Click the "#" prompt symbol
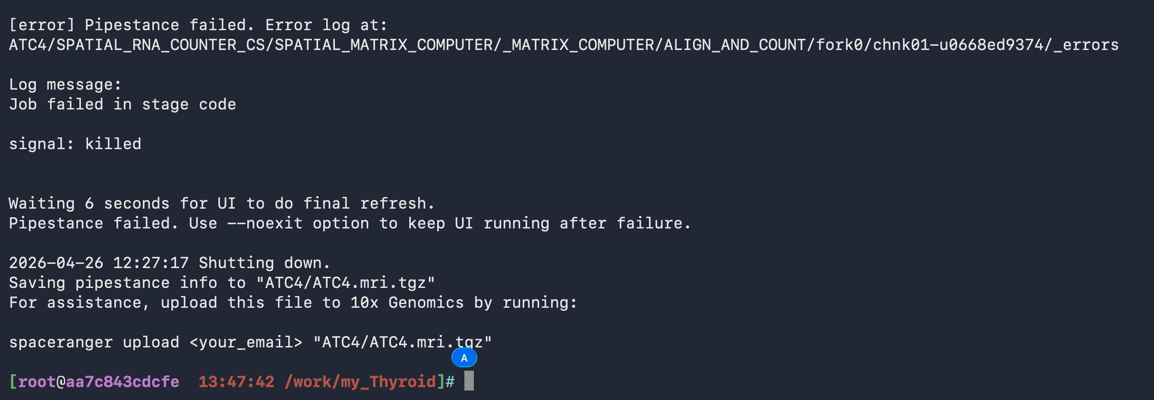Image resolution: width=1154 pixels, height=400 pixels. click(x=450, y=381)
